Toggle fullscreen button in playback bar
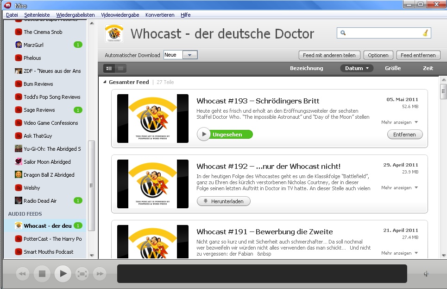The height and width of the screenshot is (289, 447). tap(82, 274)
